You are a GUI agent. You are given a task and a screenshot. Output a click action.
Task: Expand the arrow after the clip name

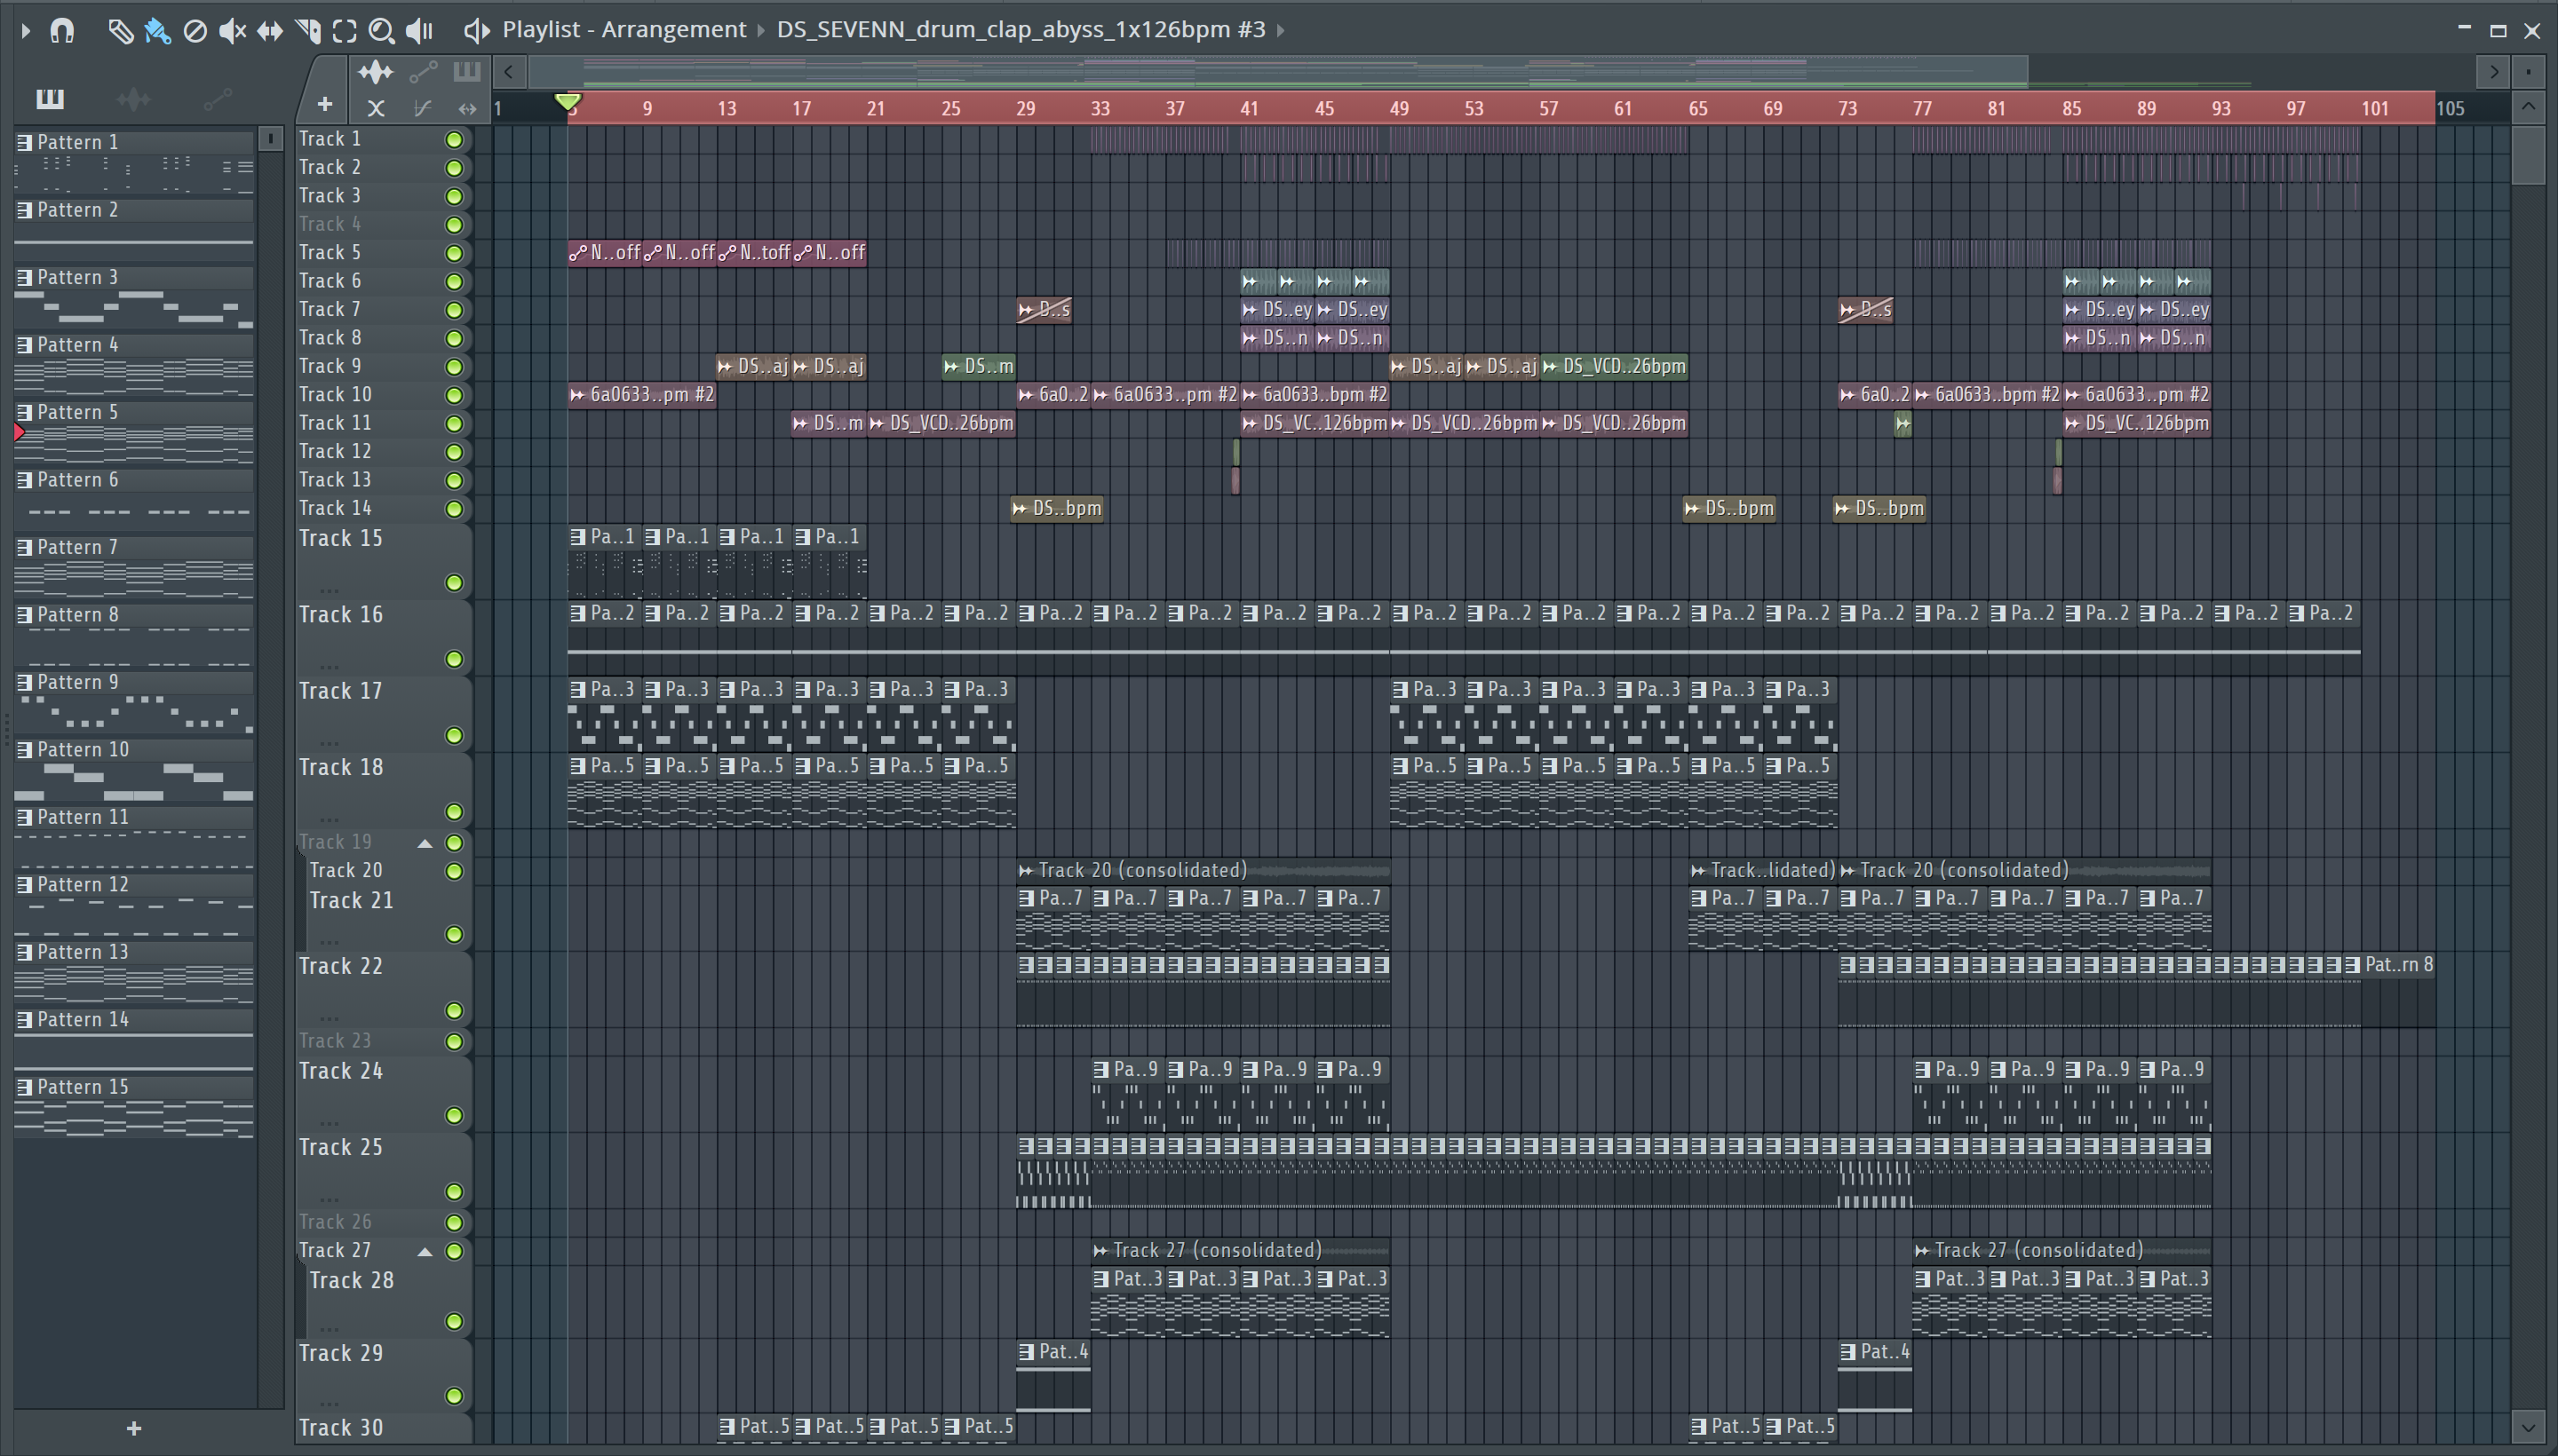[x=1281, y=30]
